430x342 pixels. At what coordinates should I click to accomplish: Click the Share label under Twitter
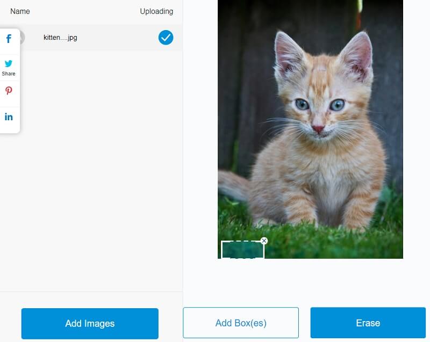coord(9,74)
